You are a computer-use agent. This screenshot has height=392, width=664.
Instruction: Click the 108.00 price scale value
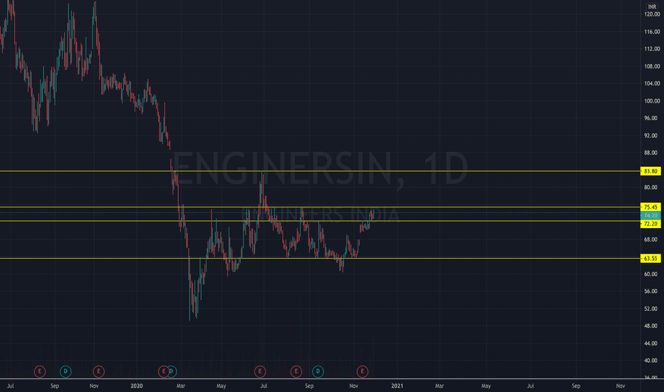652,66
